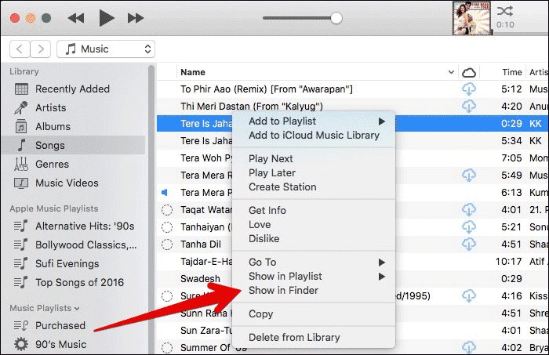
Task: Expand the Add to Playlist submenu arrow
Action: pos(382,121)
